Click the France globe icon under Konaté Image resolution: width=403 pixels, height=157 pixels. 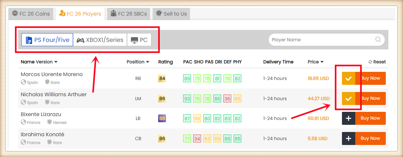23,142
